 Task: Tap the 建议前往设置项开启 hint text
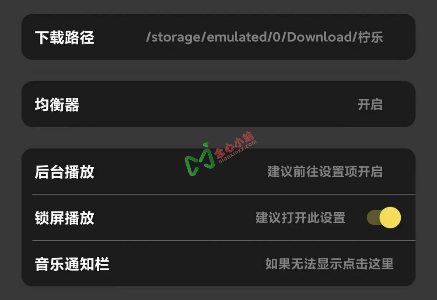(325, 172)
